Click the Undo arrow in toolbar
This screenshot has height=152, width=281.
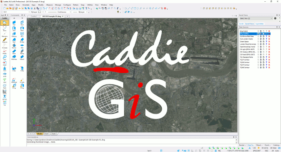point(44,8)
